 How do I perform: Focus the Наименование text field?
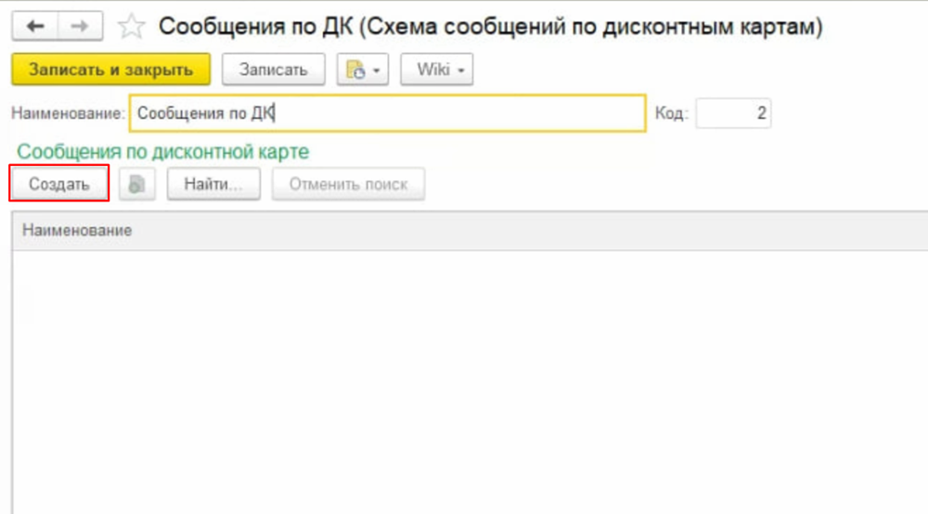tap(387, 114)
